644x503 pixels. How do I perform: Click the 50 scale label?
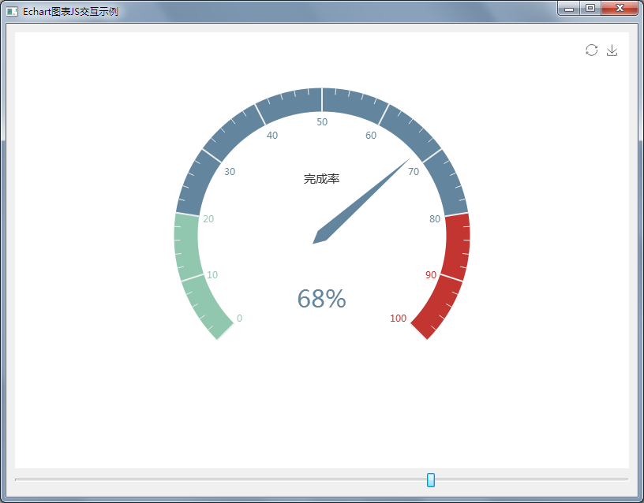point(322,121)
